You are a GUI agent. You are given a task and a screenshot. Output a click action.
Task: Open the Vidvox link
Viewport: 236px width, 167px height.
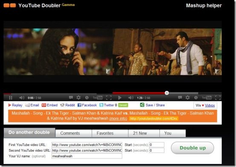210,105
